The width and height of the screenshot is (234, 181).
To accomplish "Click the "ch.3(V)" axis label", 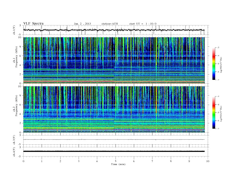I will click(14, 140).
